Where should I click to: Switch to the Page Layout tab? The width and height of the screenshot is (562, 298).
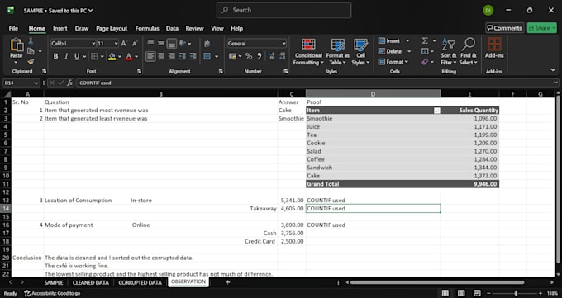(x=112, y=28)
